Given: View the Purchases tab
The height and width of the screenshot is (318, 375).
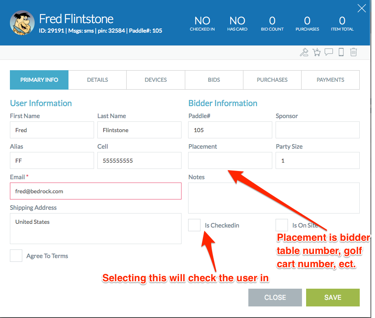Looking at the screenshot, I should coord(272,80).
